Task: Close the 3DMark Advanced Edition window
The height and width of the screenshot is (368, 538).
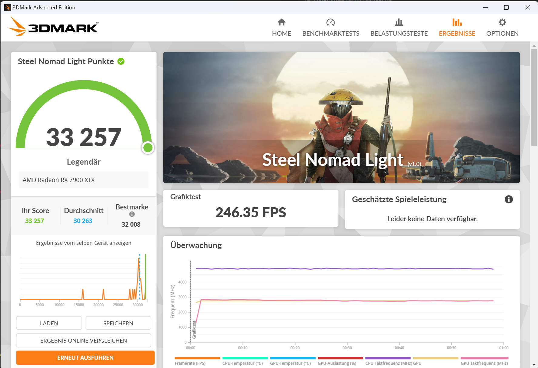Action: [528, 7]
